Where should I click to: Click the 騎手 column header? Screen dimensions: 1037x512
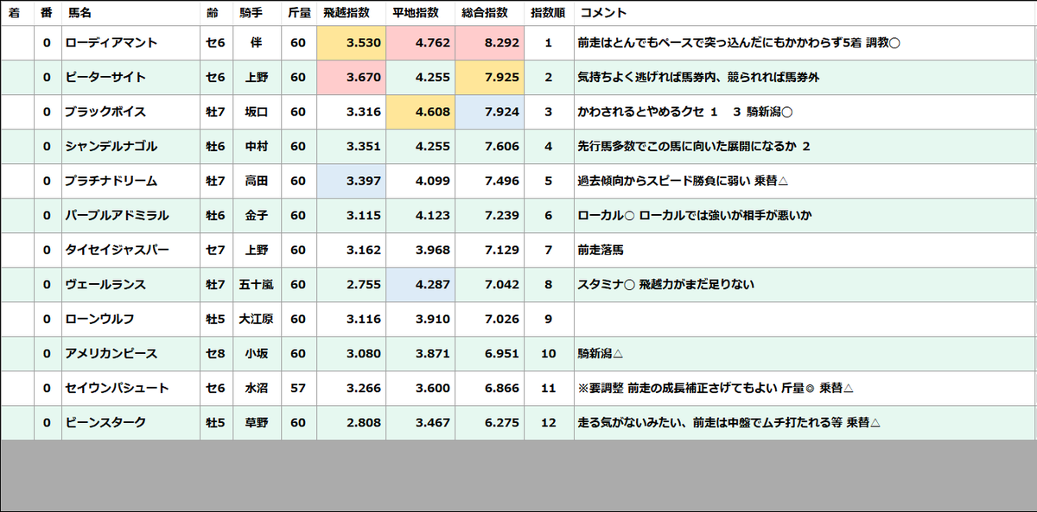[x=257, y=14]
